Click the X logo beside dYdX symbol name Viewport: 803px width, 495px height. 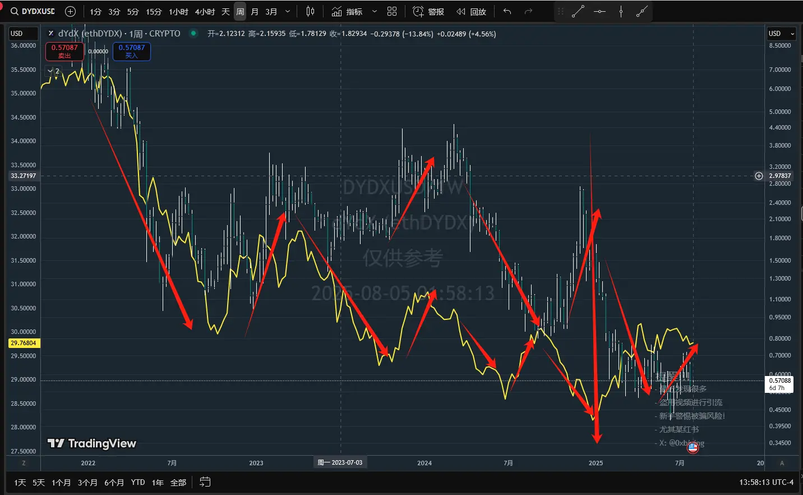pyautogui.click(x=50, y=34)
